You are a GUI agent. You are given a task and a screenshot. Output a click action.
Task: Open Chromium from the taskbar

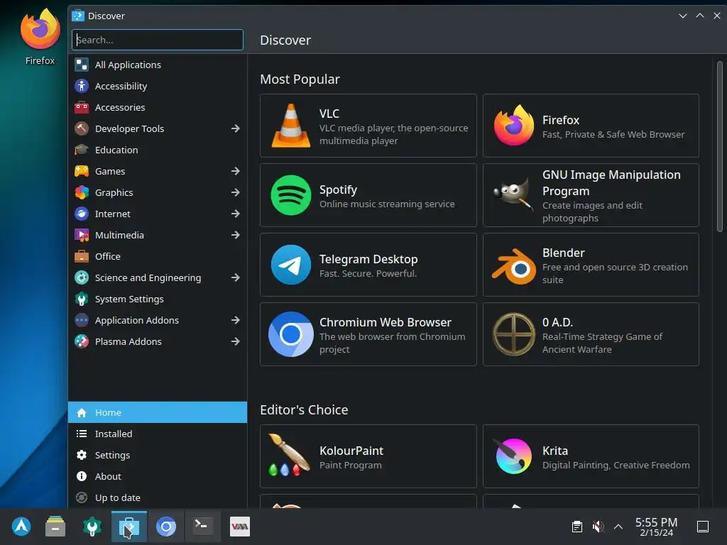[x=166, y=527]
